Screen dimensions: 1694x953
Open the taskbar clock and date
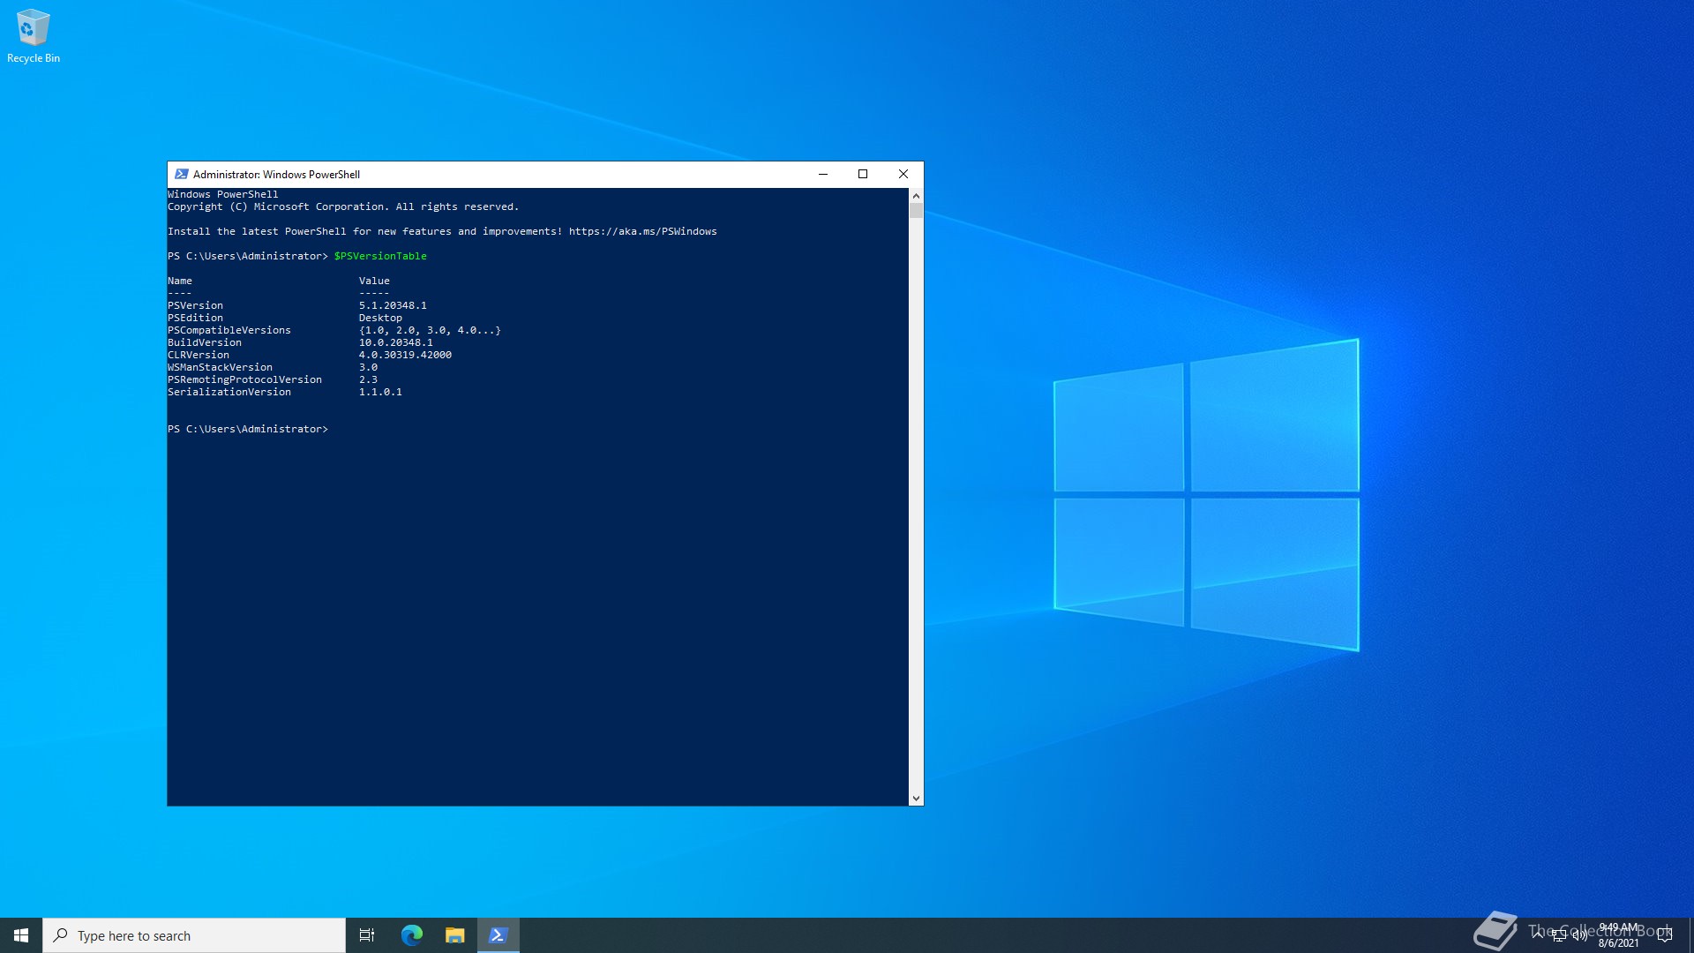[x=1618, y=935]
